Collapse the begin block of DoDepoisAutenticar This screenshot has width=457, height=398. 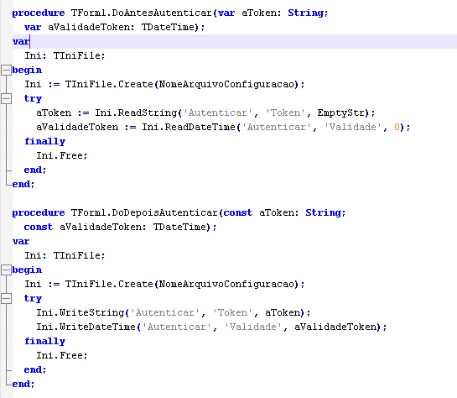(6, 270)
